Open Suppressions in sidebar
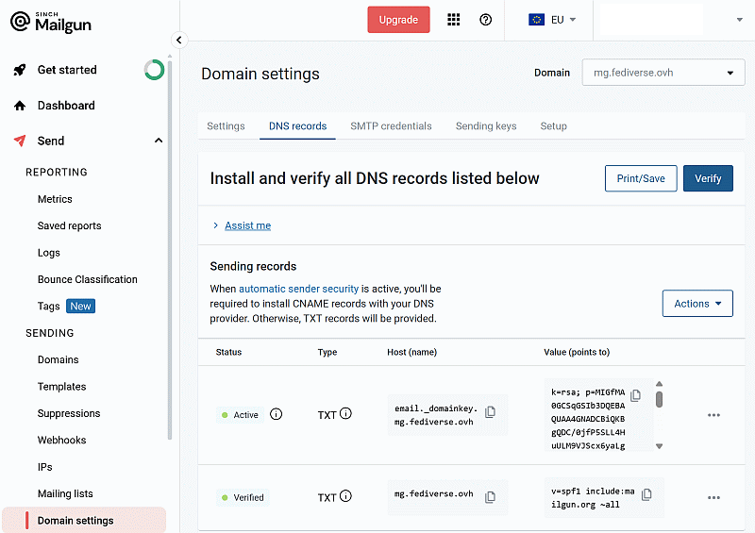 click(69, 413)
